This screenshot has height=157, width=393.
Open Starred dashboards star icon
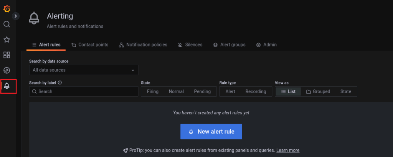[7, 40]
